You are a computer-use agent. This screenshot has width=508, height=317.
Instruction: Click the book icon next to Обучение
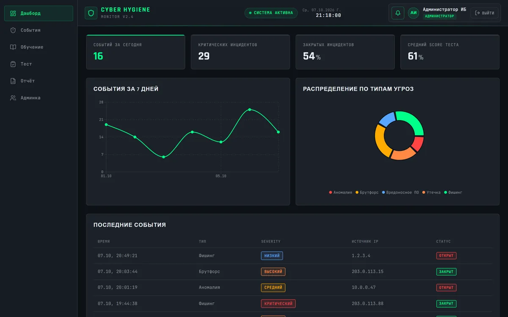click(x=13, y=47)
